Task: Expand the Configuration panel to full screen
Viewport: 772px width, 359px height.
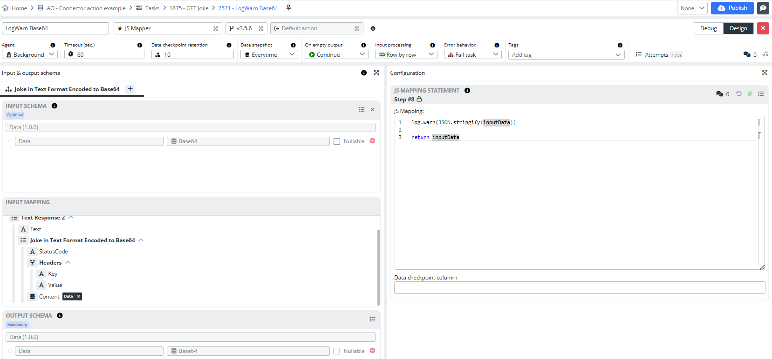Action: [x=765, y=73]
